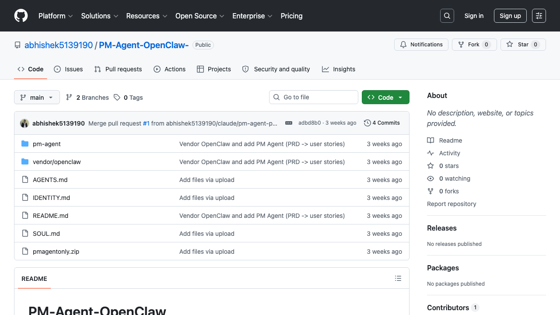Click the repository icon beside owner name
560x315 pixels.
[17, 45]
